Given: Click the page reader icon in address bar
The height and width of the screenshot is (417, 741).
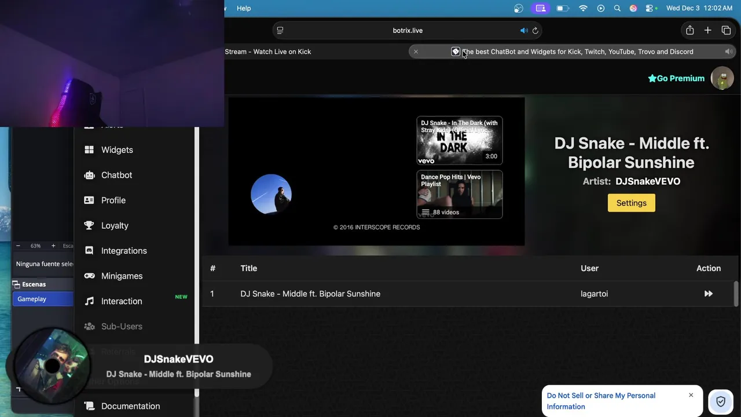Looking at the screenshot, I should click(x=280, y=30).
